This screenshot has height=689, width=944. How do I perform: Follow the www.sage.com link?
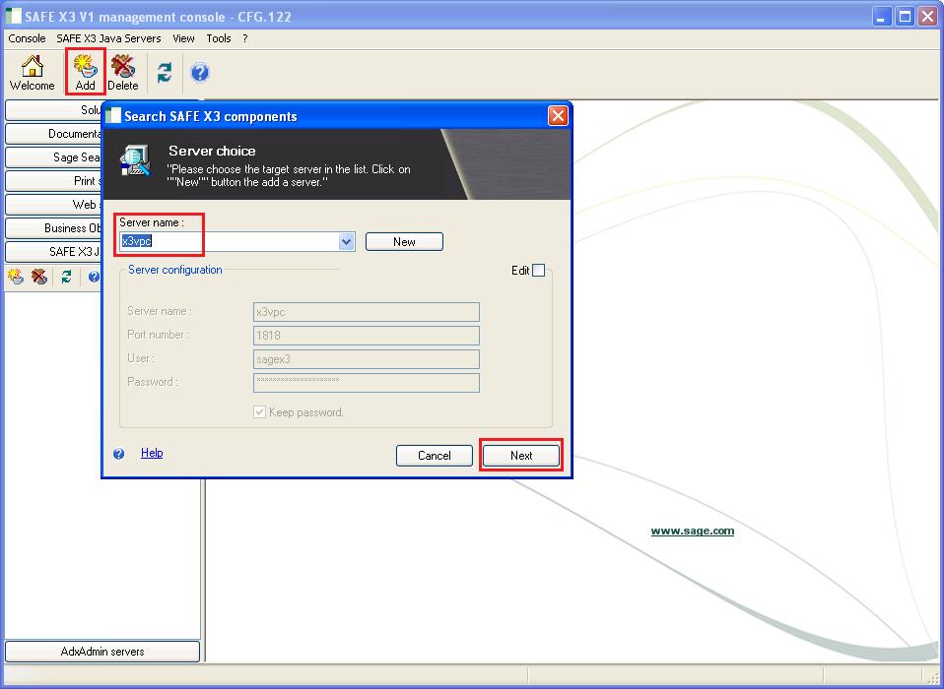point(692,531)
